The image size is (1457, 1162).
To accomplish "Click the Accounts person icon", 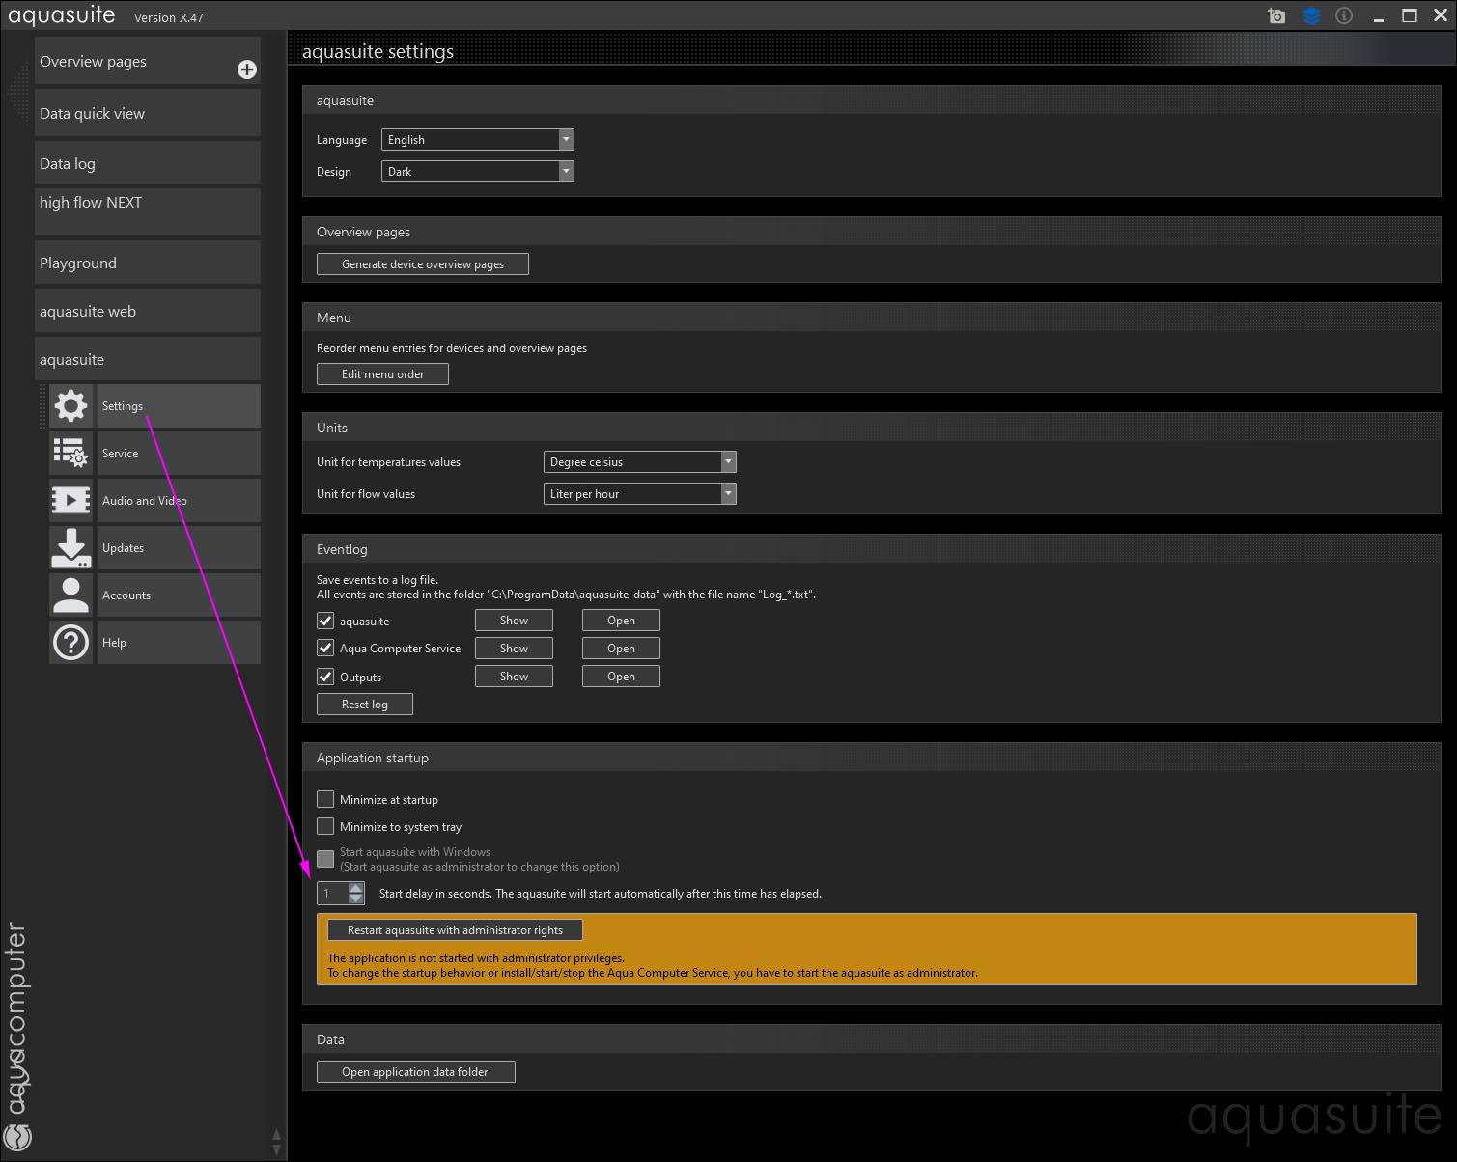I will tap(70, 595).
